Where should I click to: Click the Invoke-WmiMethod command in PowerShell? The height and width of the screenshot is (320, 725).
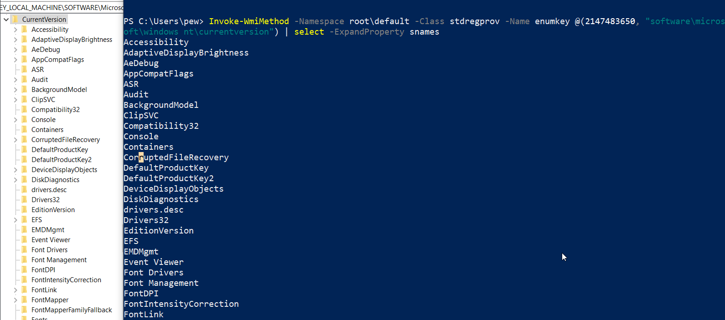(x=249, y=21)
